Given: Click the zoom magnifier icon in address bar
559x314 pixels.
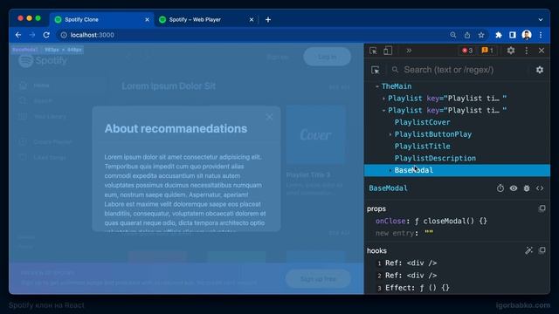Looking at the screenshot, I should [453, 35].
